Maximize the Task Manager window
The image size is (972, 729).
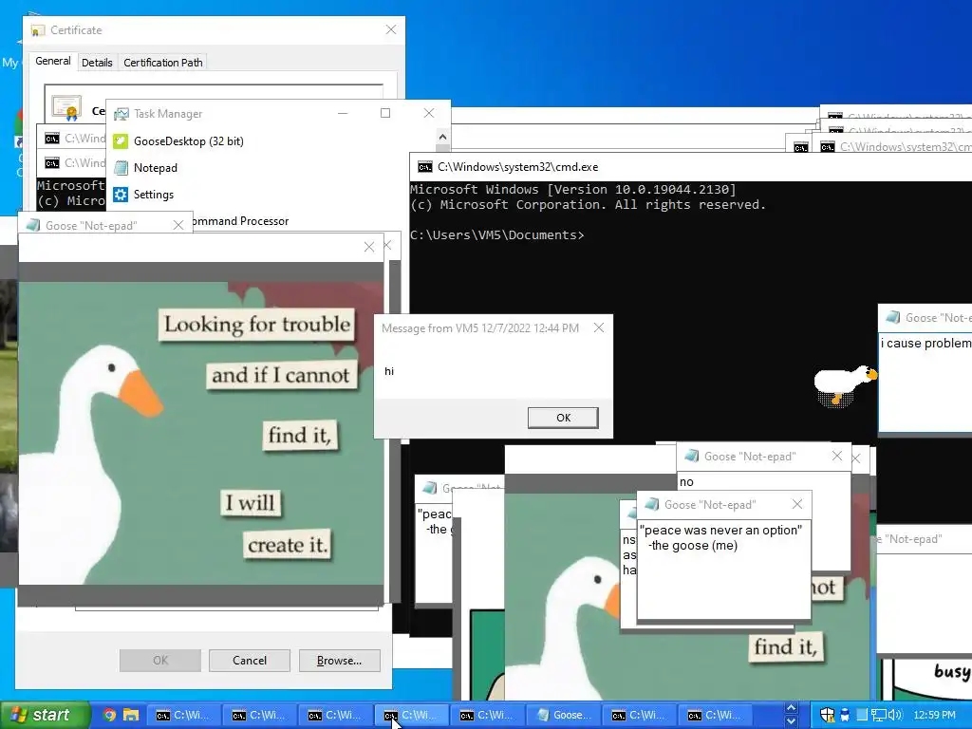click(385, 113)
